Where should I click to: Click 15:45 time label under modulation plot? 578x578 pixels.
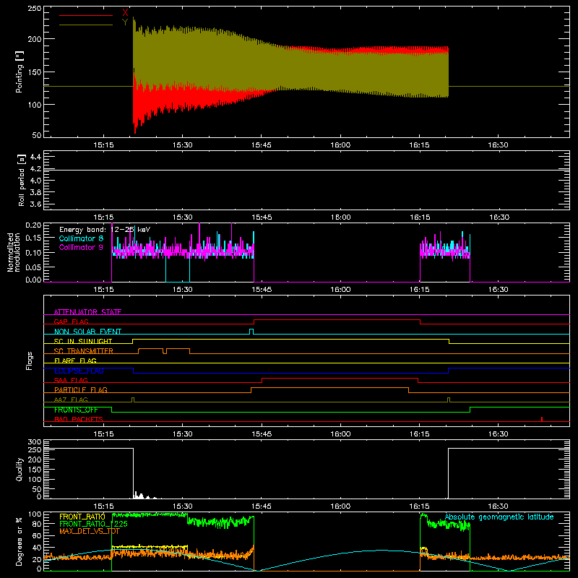point(262,290)
